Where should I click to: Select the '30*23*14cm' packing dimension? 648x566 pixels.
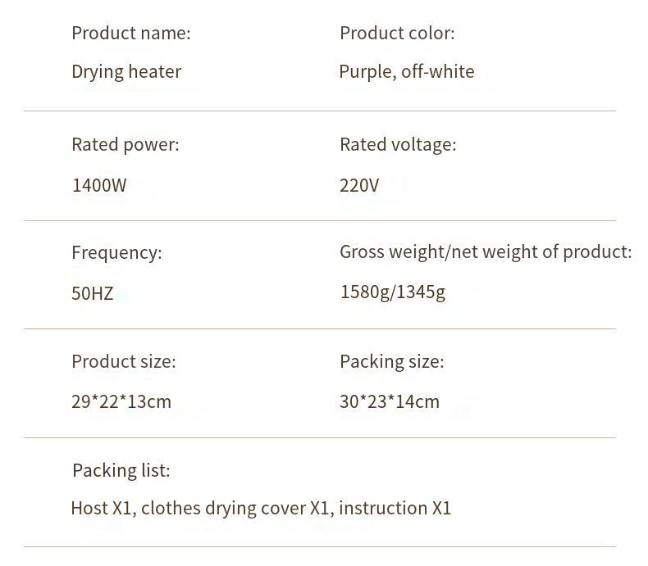point(390,401)
